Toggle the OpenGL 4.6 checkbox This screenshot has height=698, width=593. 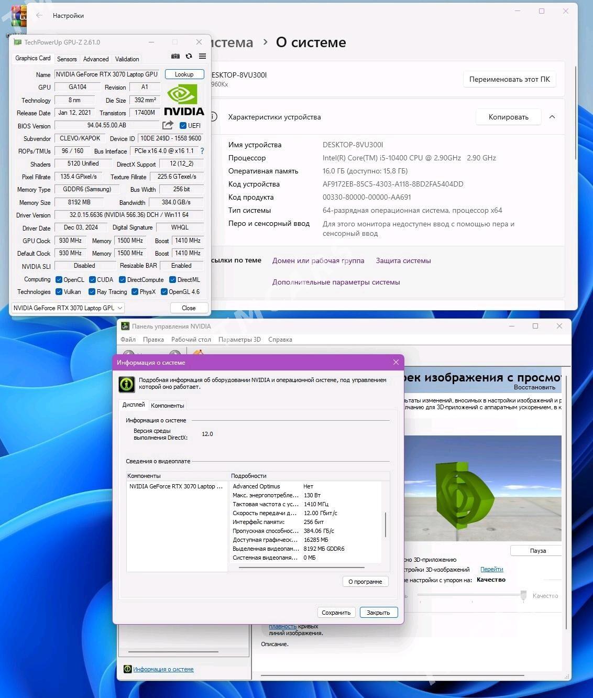coord(164,292)
